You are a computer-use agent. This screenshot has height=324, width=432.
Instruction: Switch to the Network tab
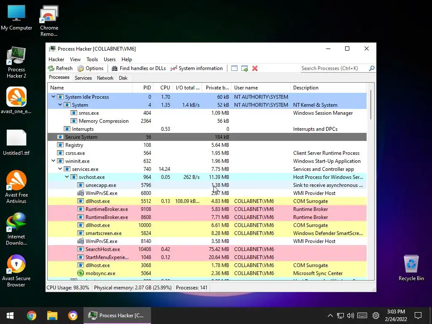[x=105, y=78]
